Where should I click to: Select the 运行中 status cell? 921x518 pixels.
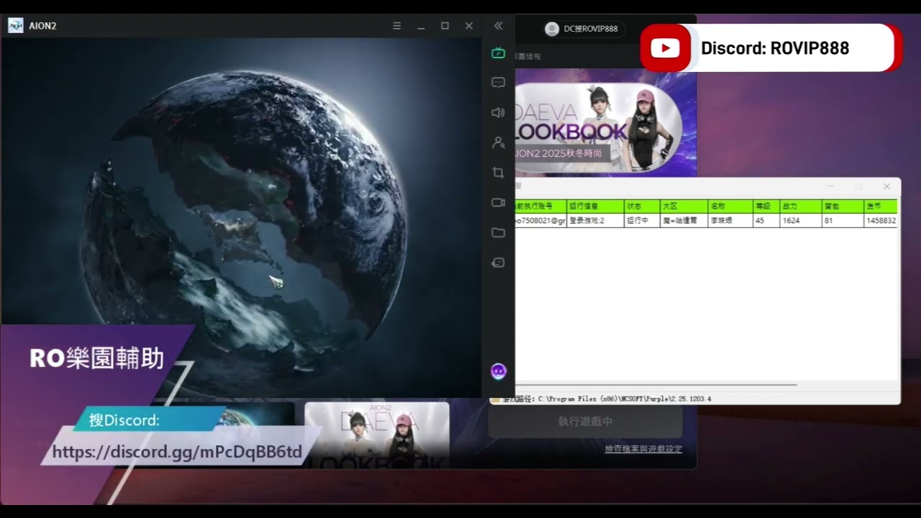pos(642,221)
